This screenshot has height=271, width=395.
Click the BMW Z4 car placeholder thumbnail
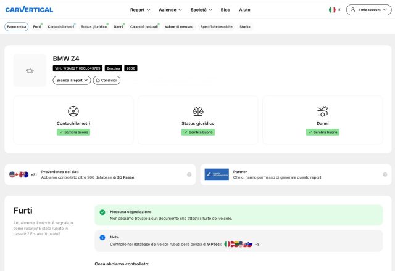(30, 70)
